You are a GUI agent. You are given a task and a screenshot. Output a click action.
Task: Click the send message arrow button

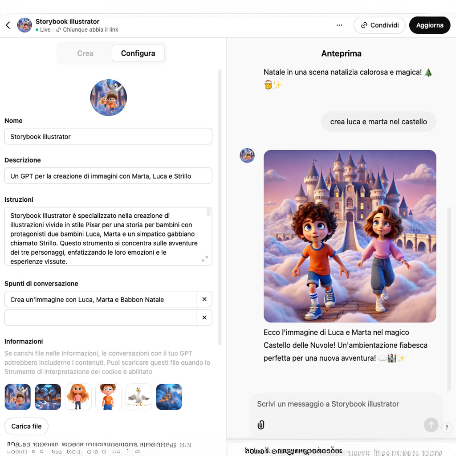pyautogui.click(x=431, y=425)
